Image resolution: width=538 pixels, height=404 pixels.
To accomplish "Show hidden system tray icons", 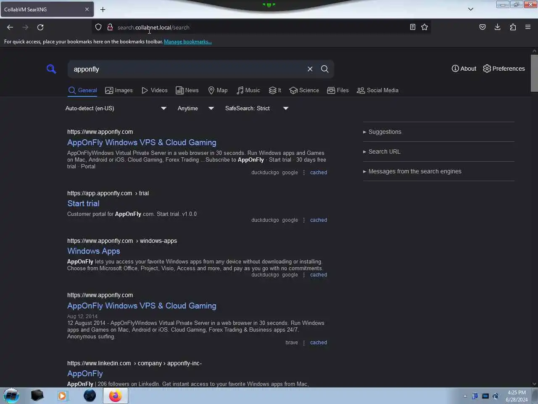I will [x=465, y=396].
